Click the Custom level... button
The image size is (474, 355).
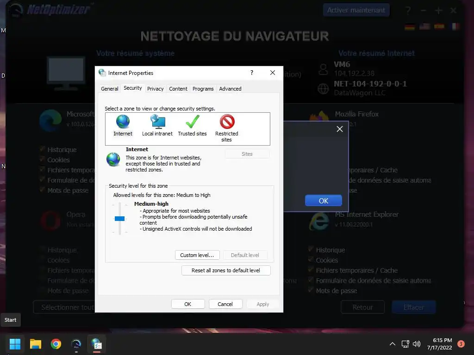click(x=197, y=255)
